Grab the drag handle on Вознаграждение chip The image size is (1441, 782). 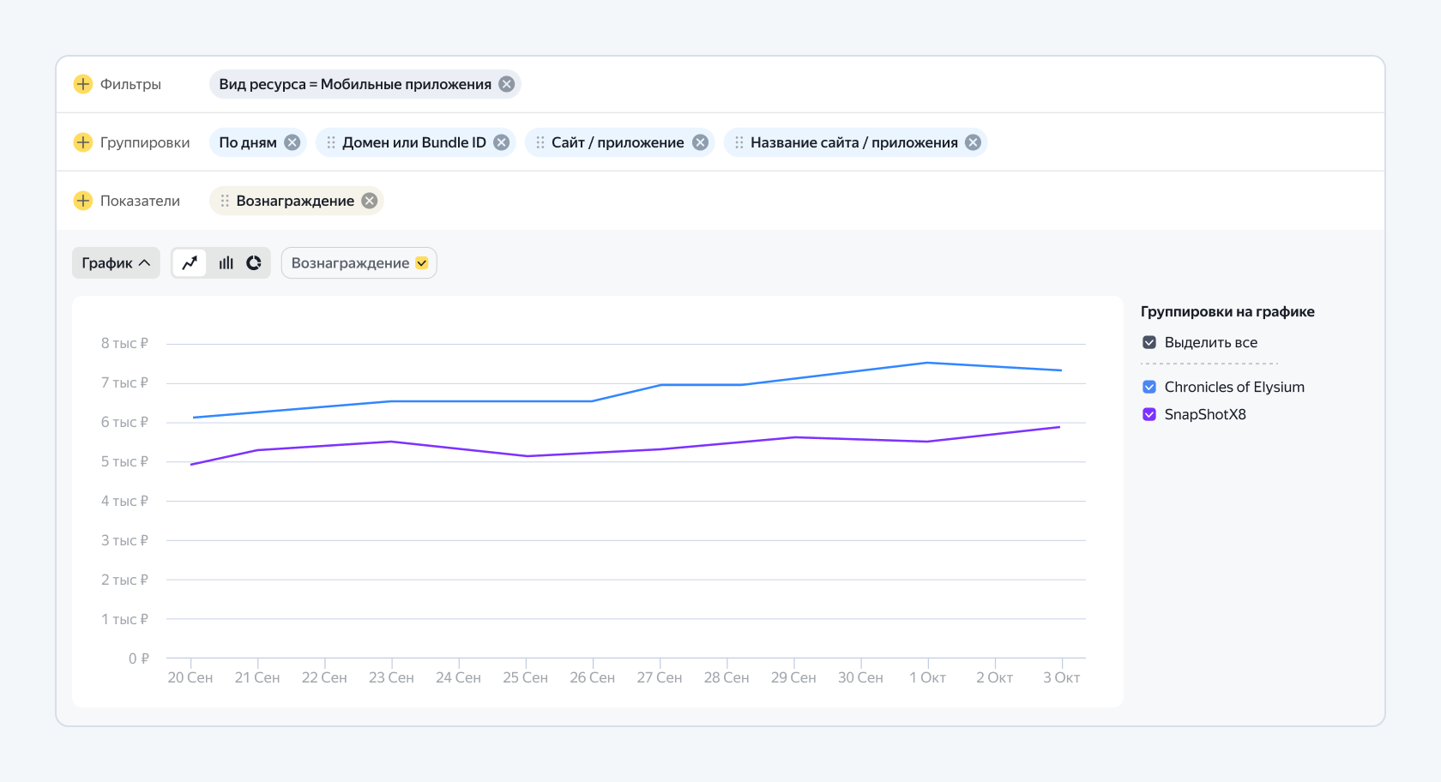click(x=225, y=201)
